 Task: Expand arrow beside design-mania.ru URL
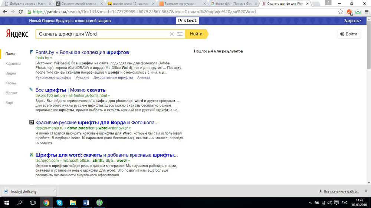pos(130,128)
